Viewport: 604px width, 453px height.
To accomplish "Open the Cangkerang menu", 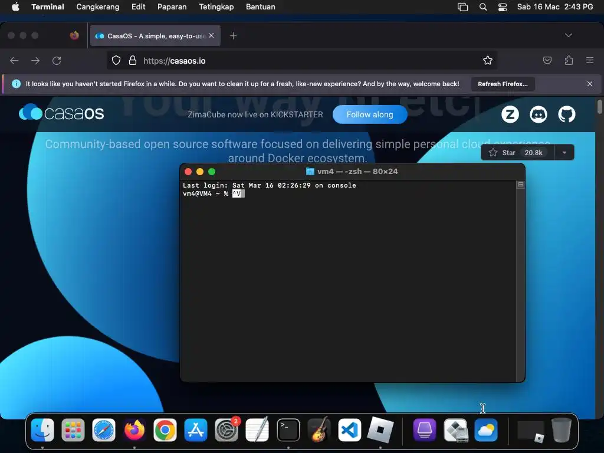I will tap(98, 6).
